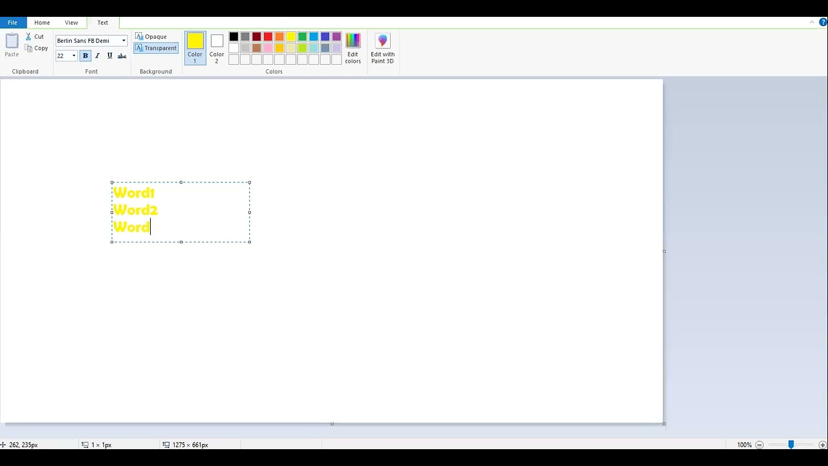Screen dimensions: 828x466
Task: Click the zoom slider thumb
Action: click(790, 445)
